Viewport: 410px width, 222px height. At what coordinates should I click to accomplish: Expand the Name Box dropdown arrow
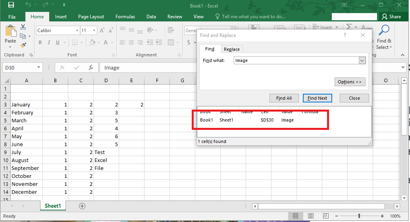click(38, 68)
